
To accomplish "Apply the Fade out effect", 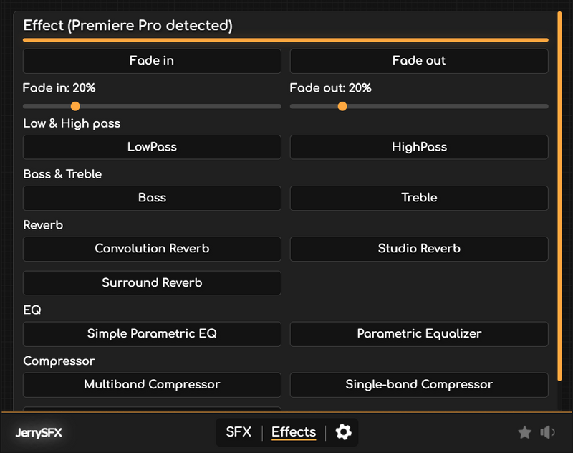I will [419, 61].
